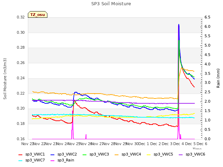Click the purple sp3_VWC6 legend swatch
The width and height of the screenshot is (223, 167).
180,154
